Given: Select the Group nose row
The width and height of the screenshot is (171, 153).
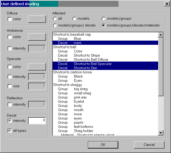Looking at the screenshot, I should pyautogui.click(x=105, y=114).
